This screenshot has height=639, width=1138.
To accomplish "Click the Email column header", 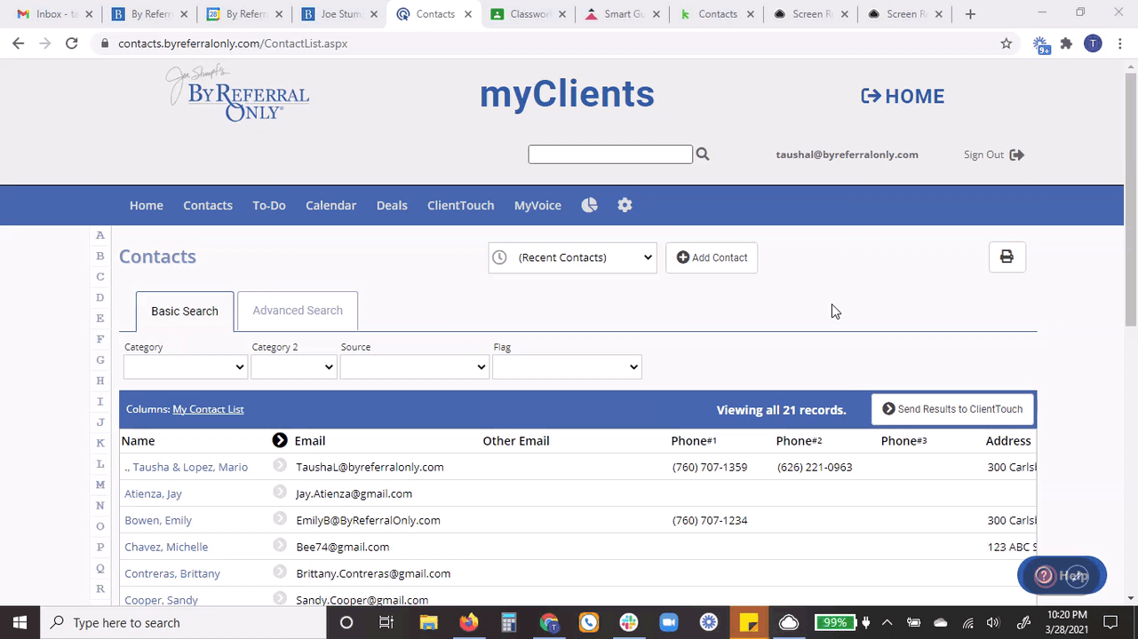I will click(310, 440).
